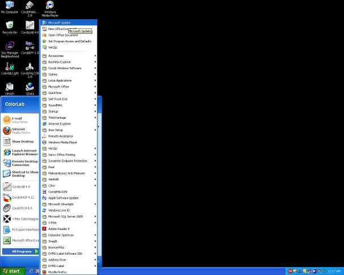Expand the Business Explorer folder

click(68, 62)
